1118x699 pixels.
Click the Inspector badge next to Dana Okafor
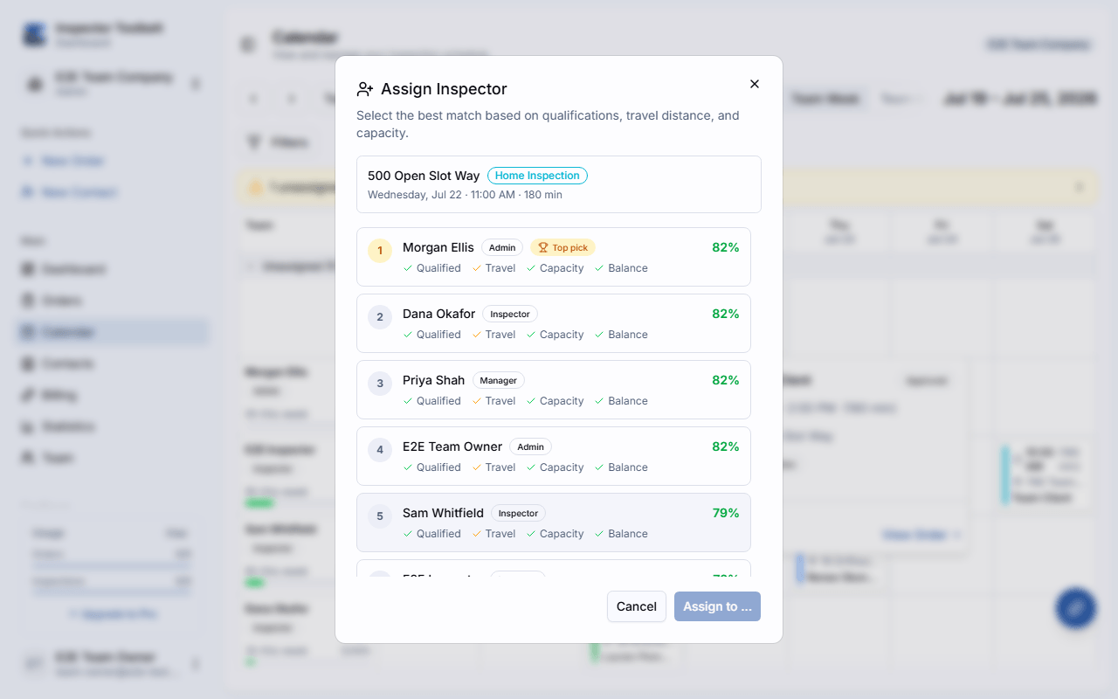pos(510,314)
